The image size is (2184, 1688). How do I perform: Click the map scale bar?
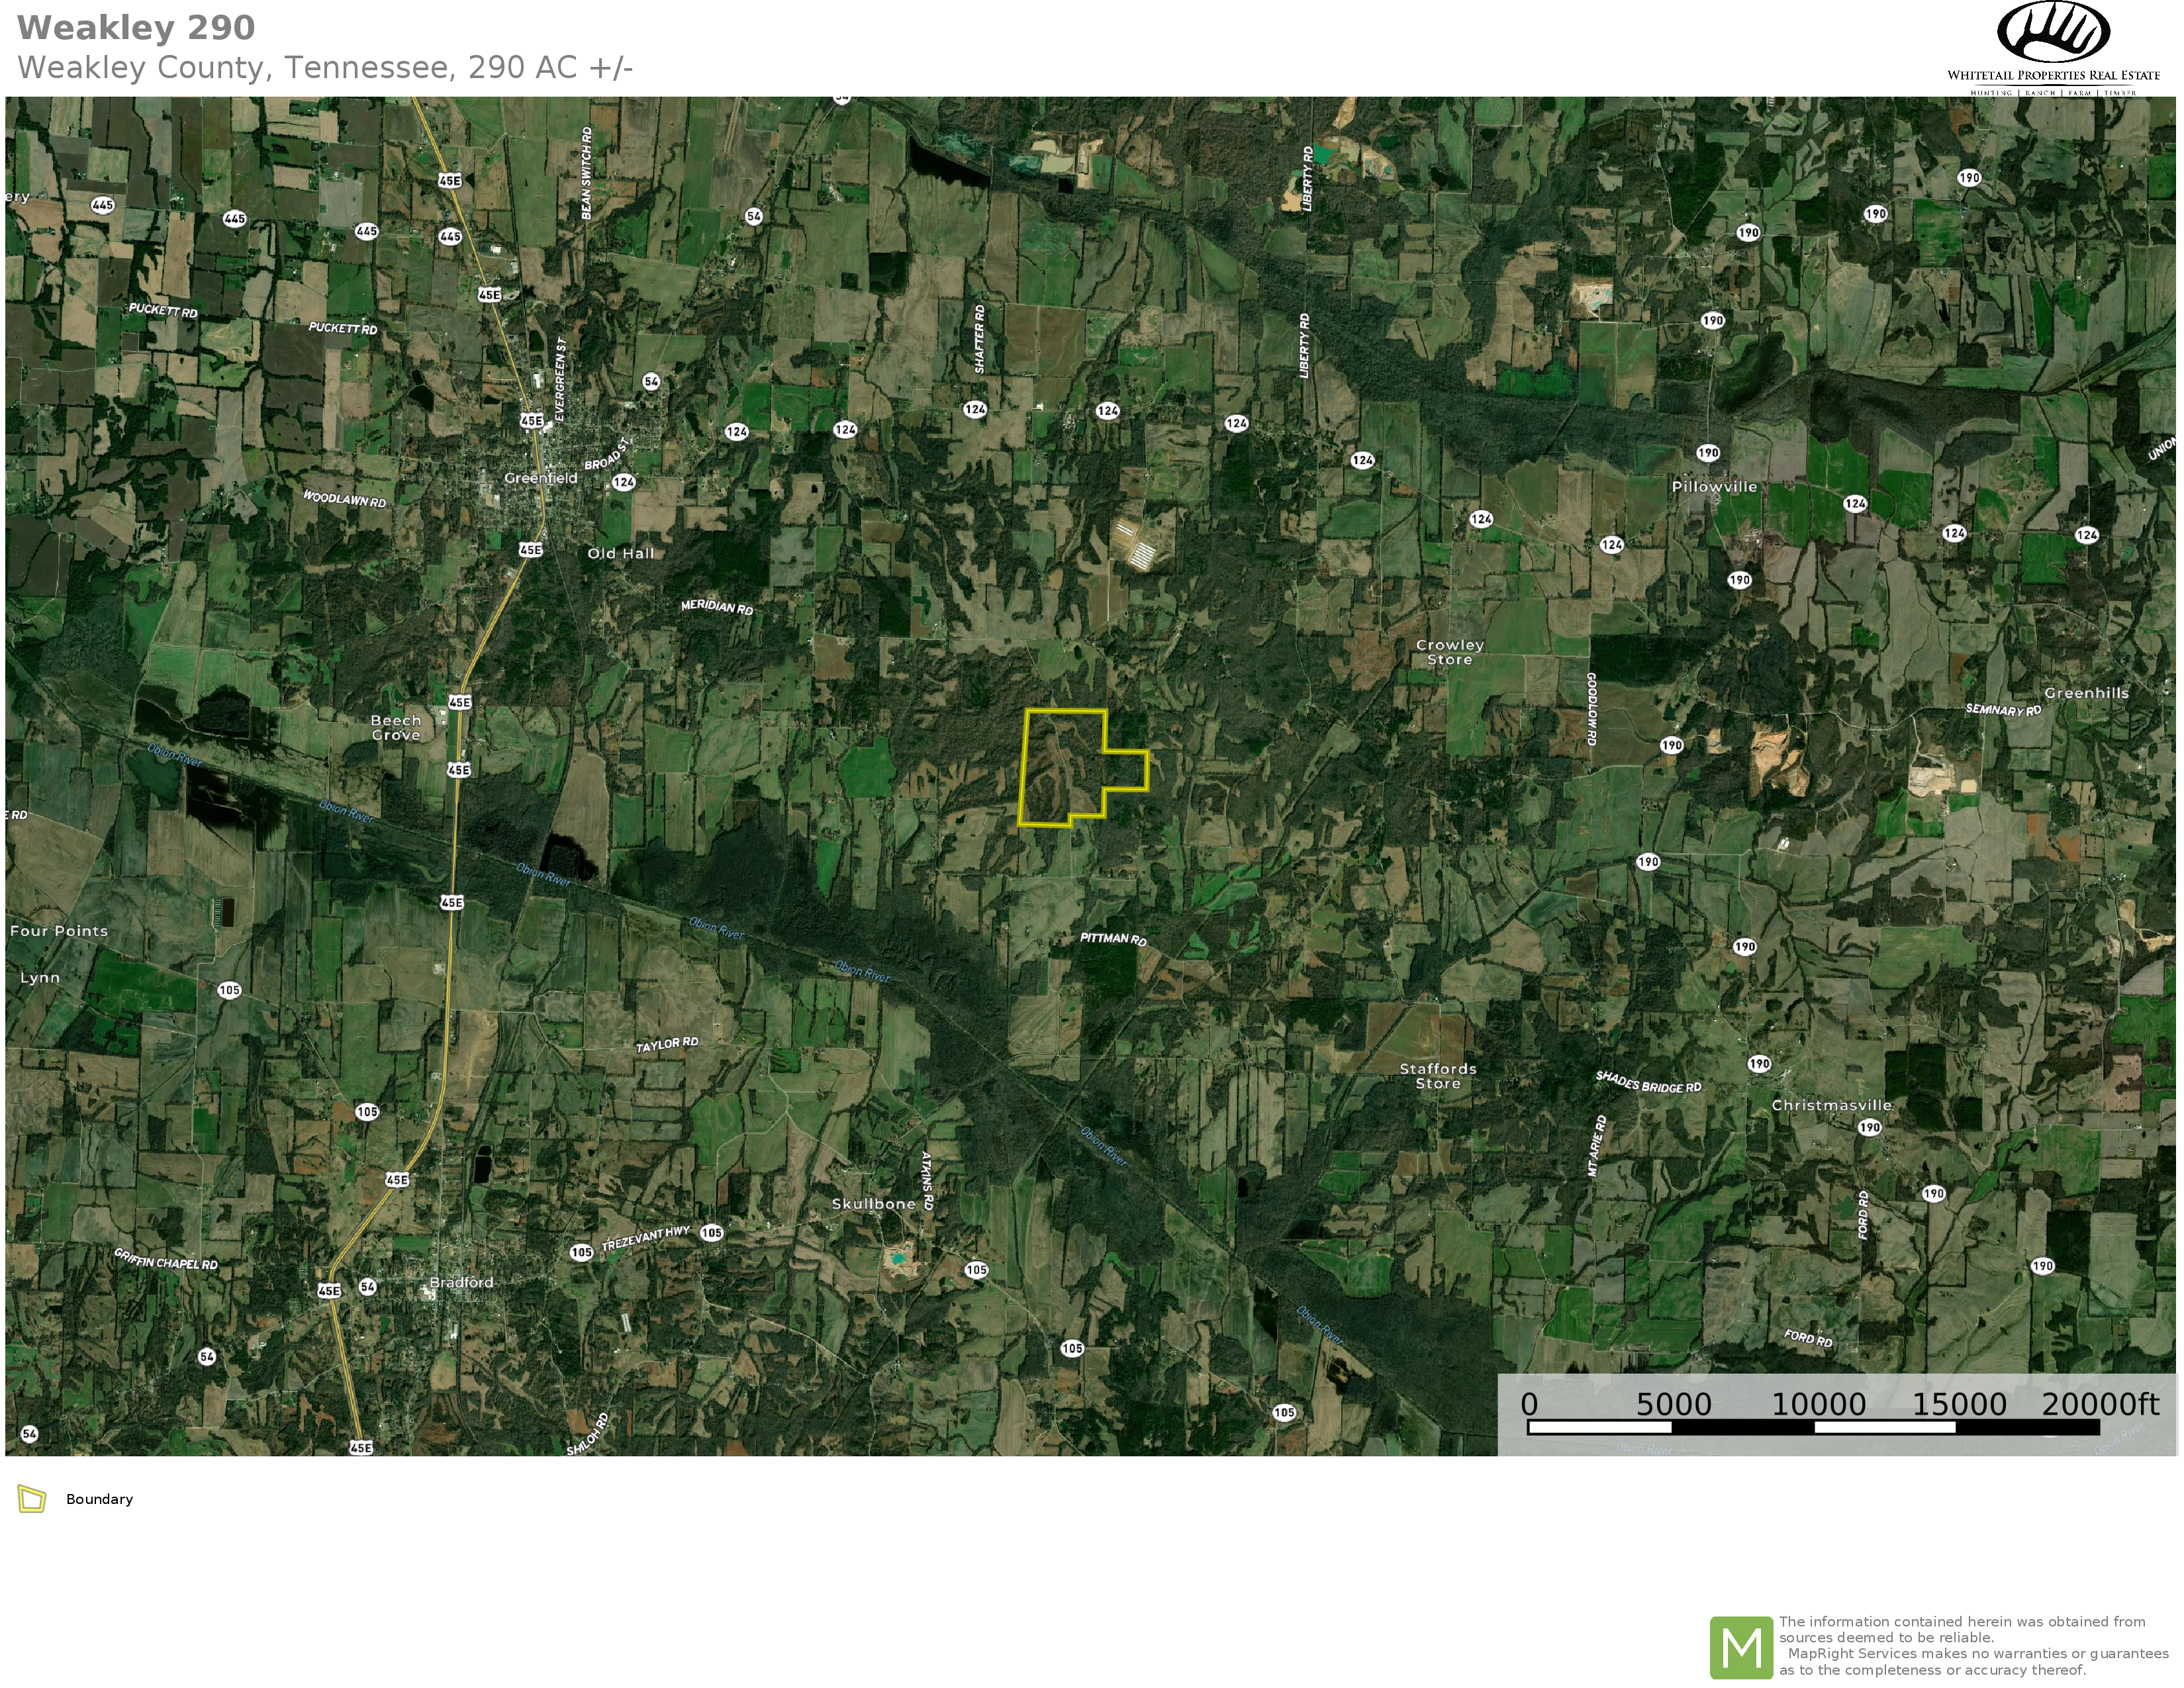point(1812,1427)
